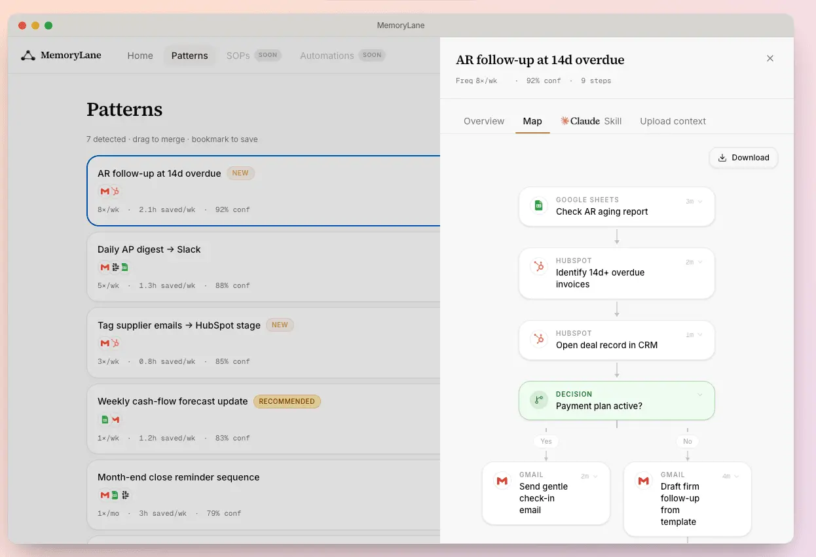Click the NEW badge on Tag supplier emails
The image size is (816, 557).
click(x=280, y=325)
